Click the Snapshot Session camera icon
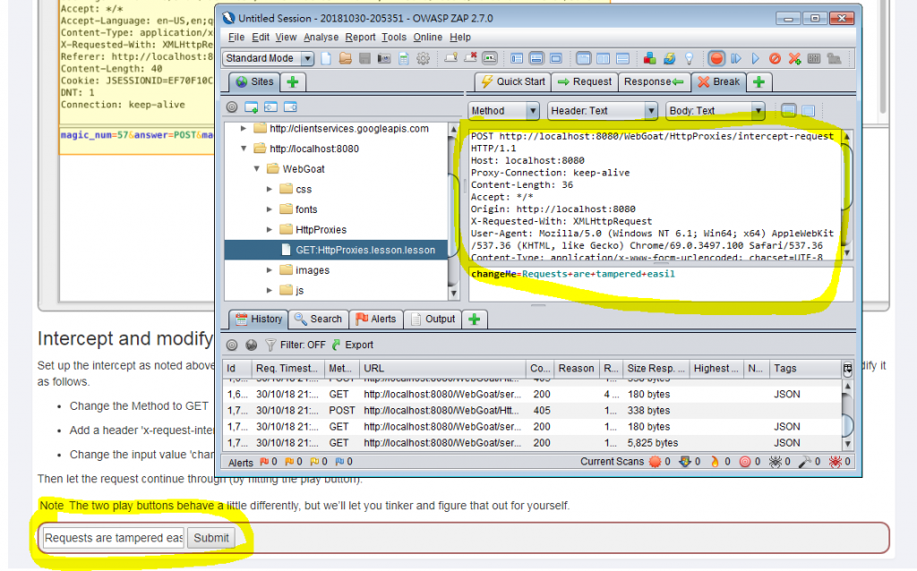Viewport: 917px width, 571px height. point(383,58)
